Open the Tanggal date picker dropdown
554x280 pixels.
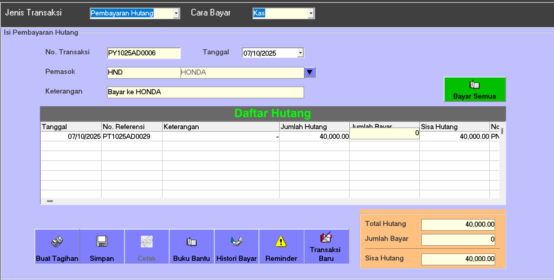[300, 53]
